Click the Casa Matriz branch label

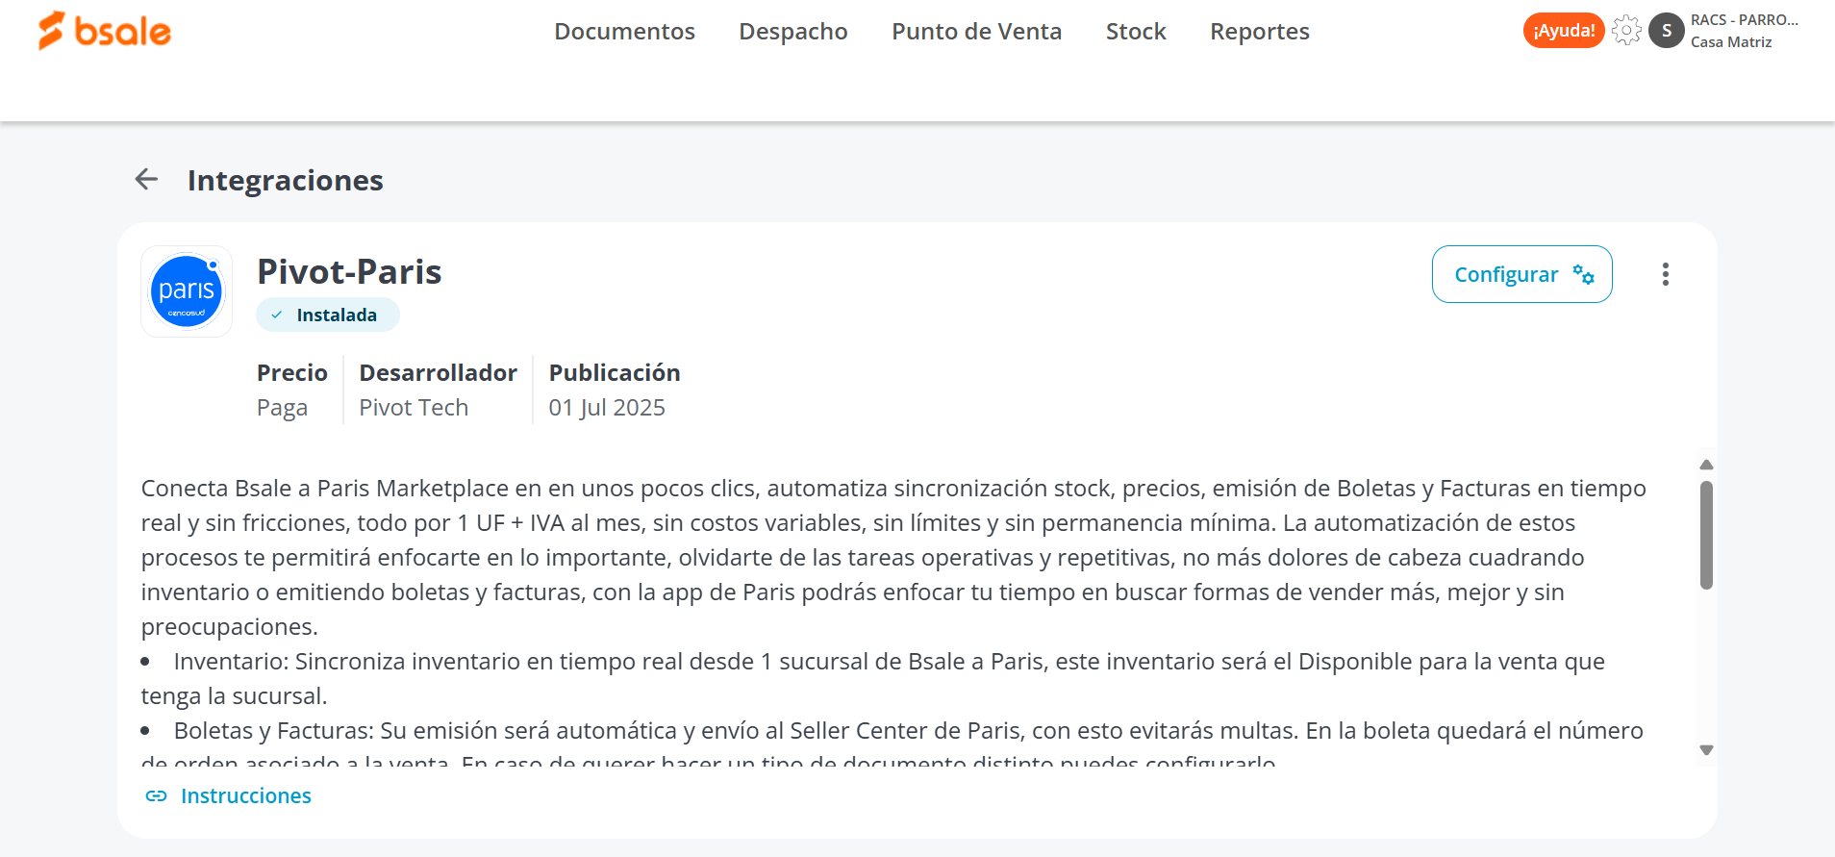point(1731,42)
